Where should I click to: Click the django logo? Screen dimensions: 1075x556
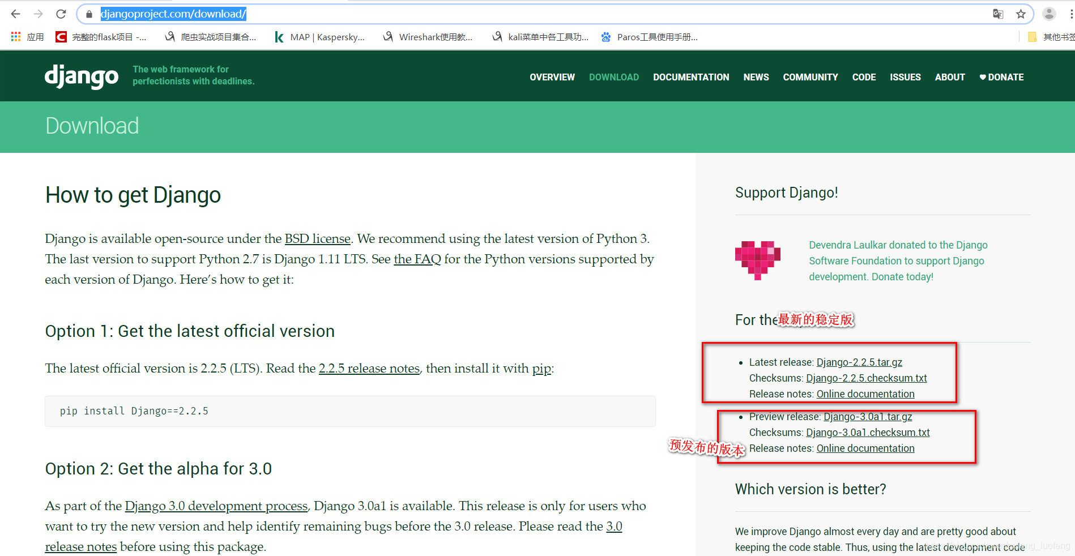coord(82,76)
